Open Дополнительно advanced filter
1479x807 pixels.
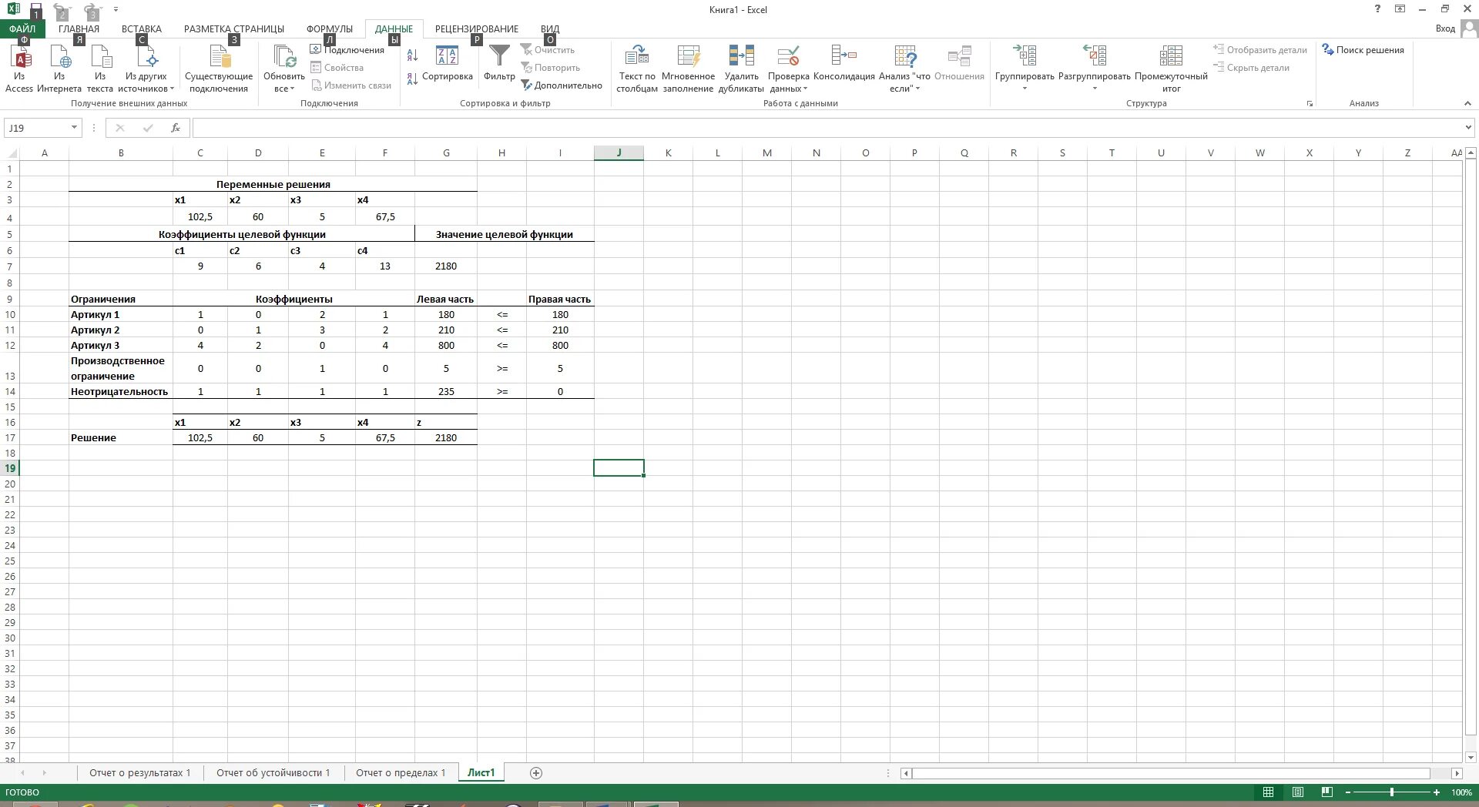pyautogui.click(x=561, y=85)
